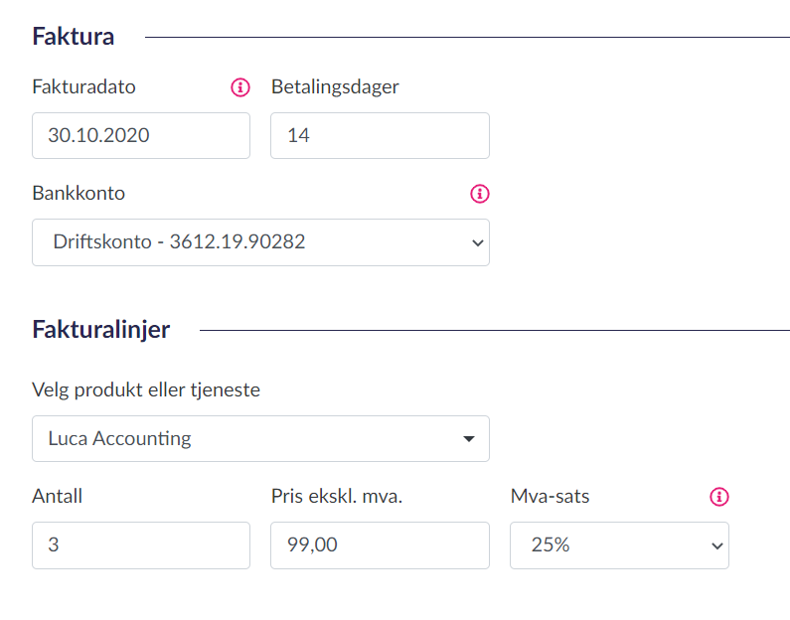Click the Mva-sats label text
Image resolution: width=790 pixels, height=620 pixels.
pyautogui.click(x=550, y=496)
